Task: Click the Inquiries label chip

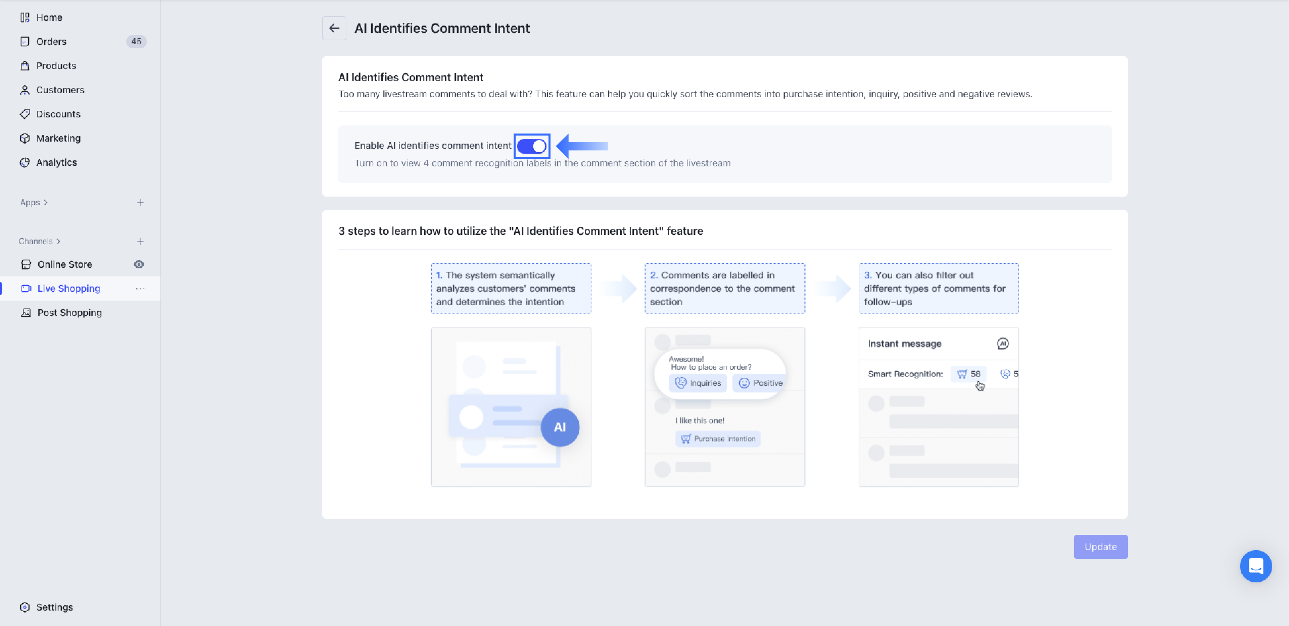Action: click(698, 383)
